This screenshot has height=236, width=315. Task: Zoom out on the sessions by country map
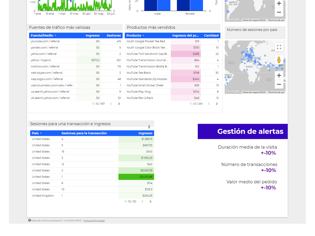[x=279, y=84]
